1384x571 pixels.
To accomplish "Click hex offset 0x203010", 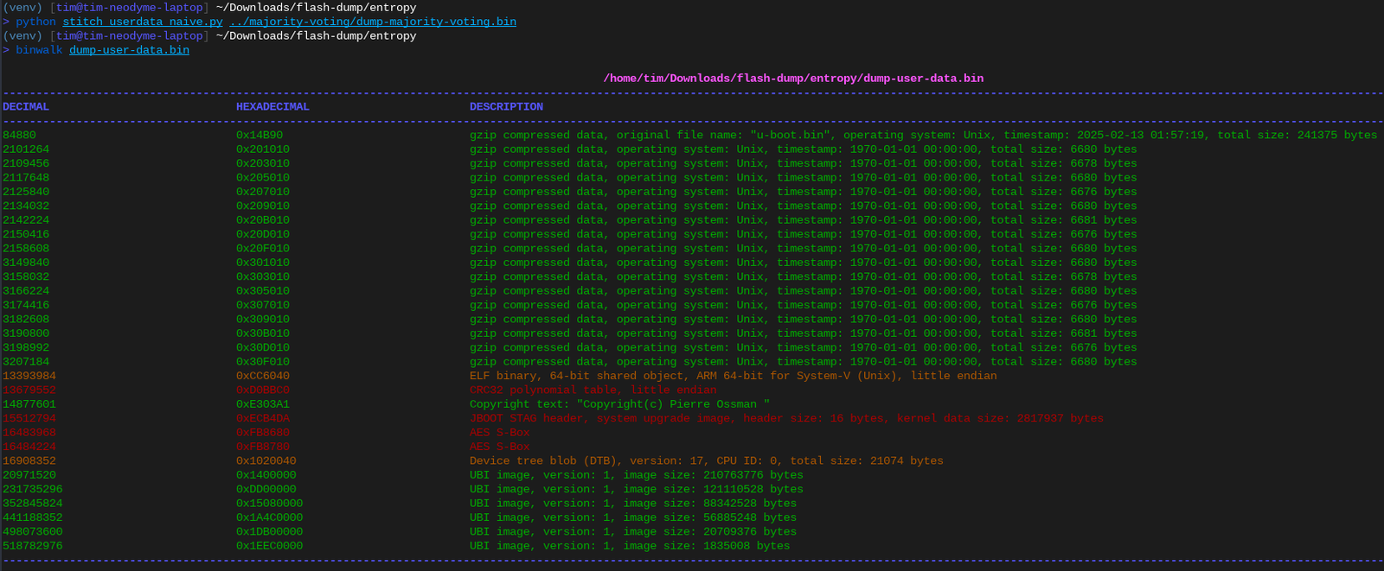I will coord(263,163).
